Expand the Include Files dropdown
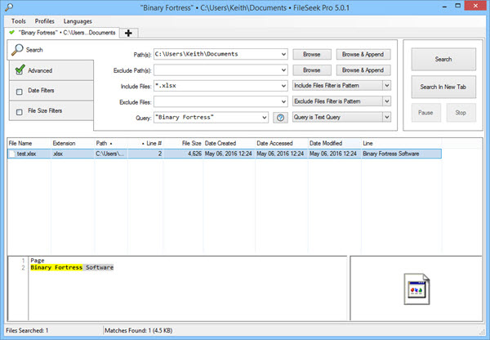Screen dimensions: 490x340 pyautogui.click(x=283, y=86)
